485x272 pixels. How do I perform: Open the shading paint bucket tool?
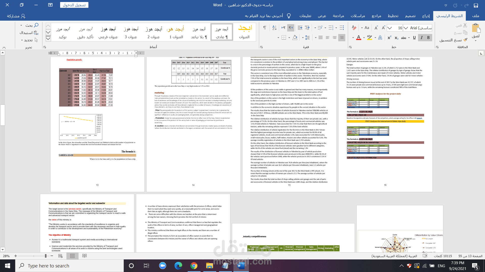(x=295, y=38)
